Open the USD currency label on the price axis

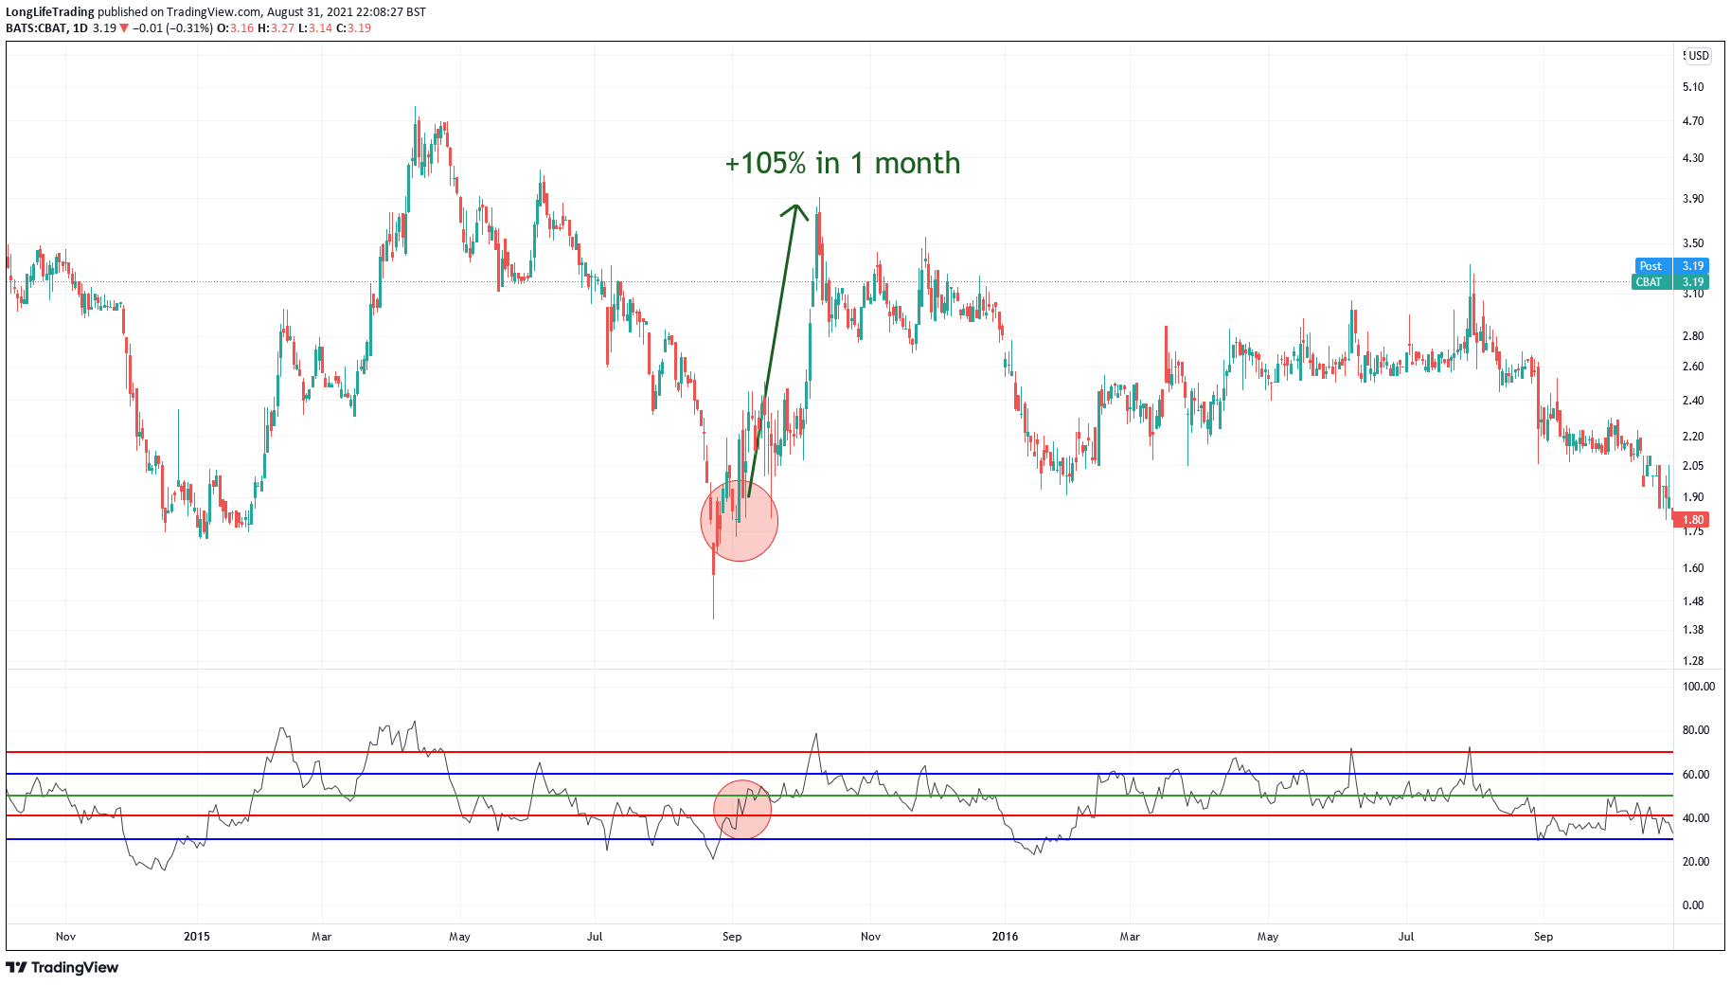point(1697,56)
